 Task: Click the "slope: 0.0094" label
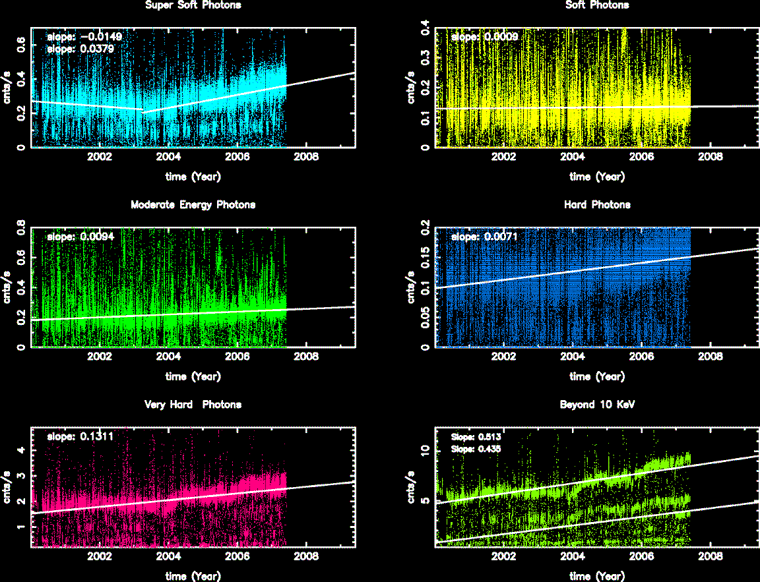pyautogui.click(x=82, y=236)
